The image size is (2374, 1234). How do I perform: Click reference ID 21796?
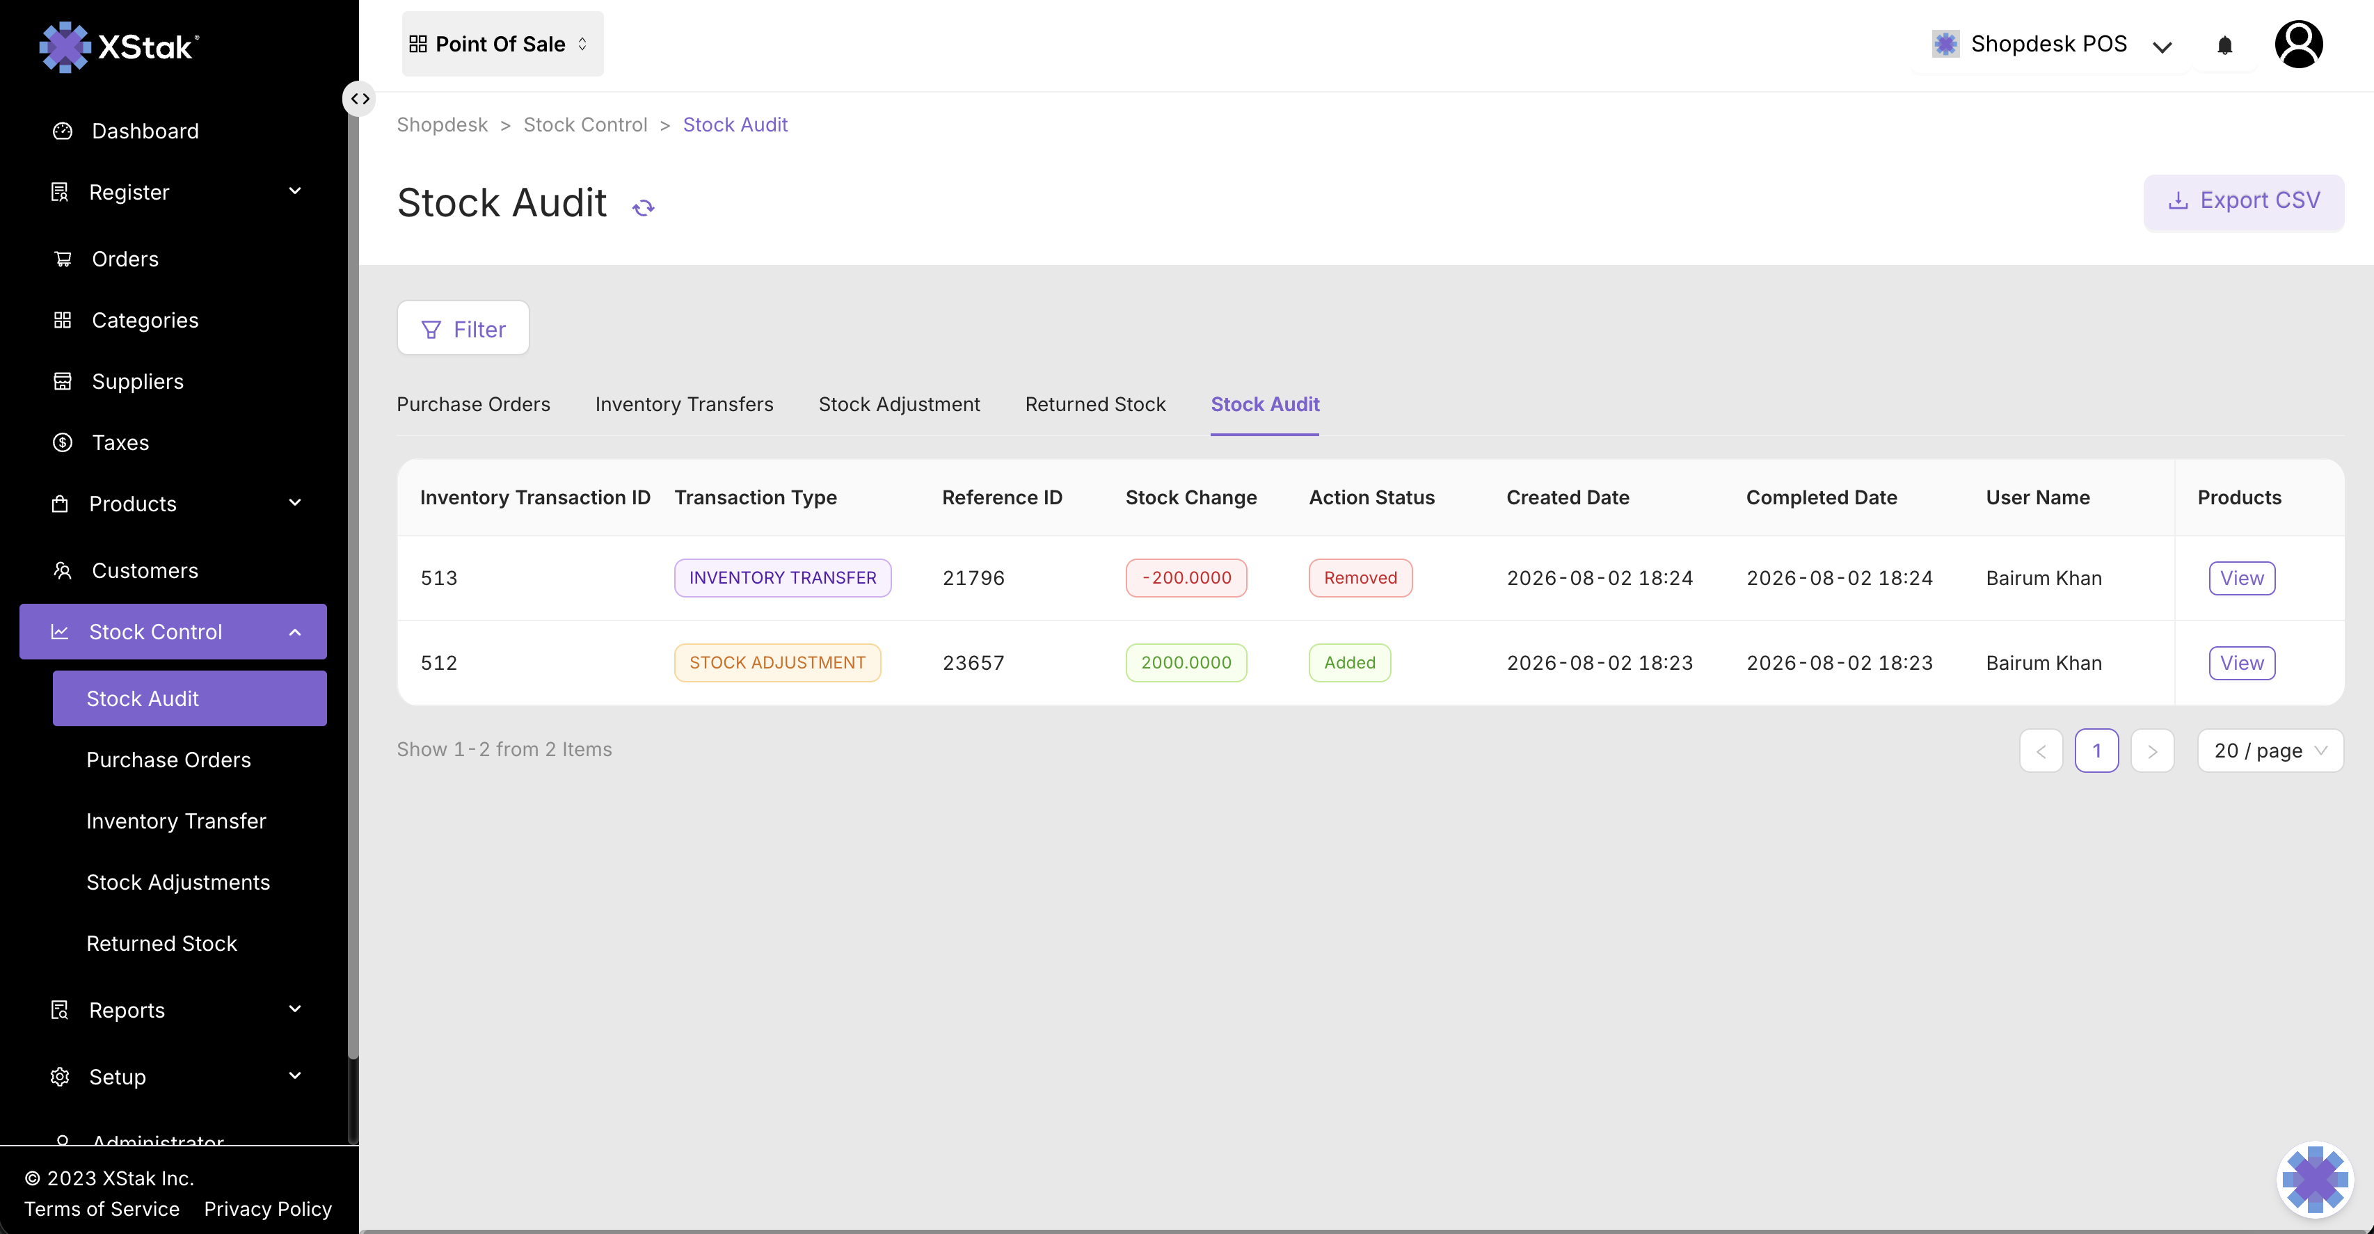[973, 578]
